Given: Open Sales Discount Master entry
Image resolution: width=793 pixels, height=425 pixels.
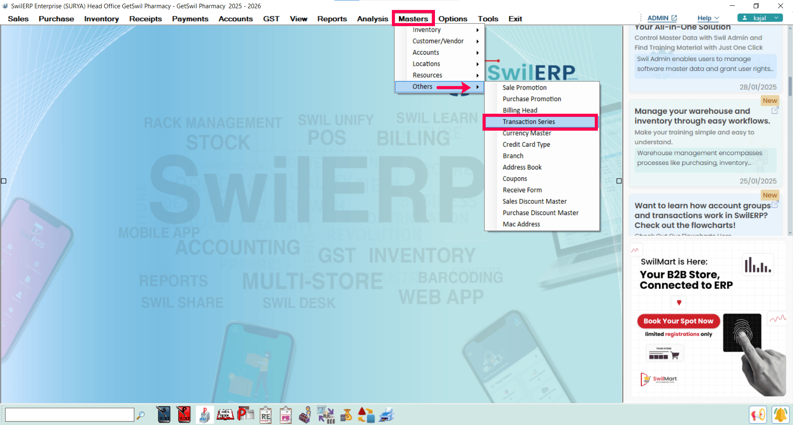Looking at the screenshot, I should [x=542, y=201].
